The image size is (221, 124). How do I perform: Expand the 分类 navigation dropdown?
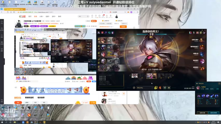tap(41, 17)
